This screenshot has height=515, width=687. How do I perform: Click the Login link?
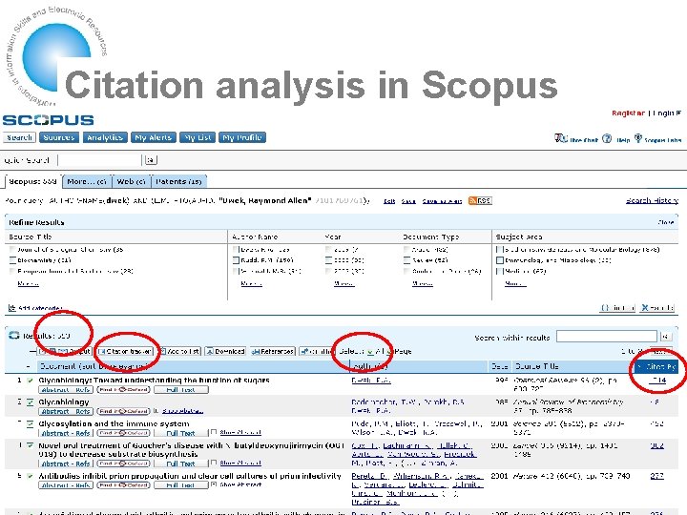coord(664,113)
